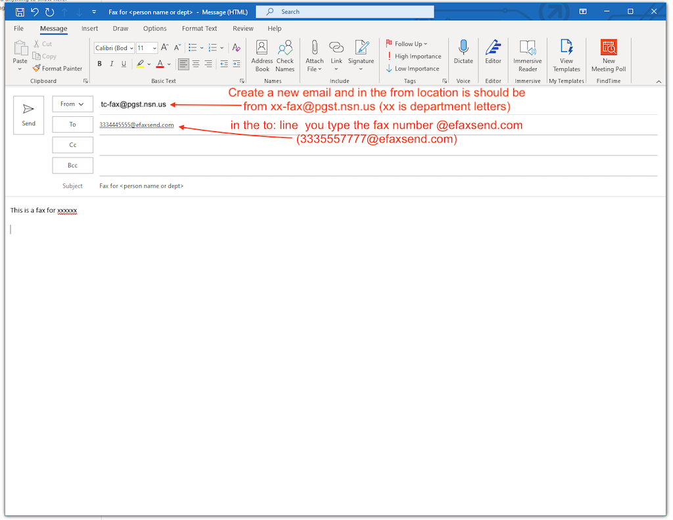This screenshot has height=520, width=673.
Task: Switch to the Options tab
Action: coord(155,28)
